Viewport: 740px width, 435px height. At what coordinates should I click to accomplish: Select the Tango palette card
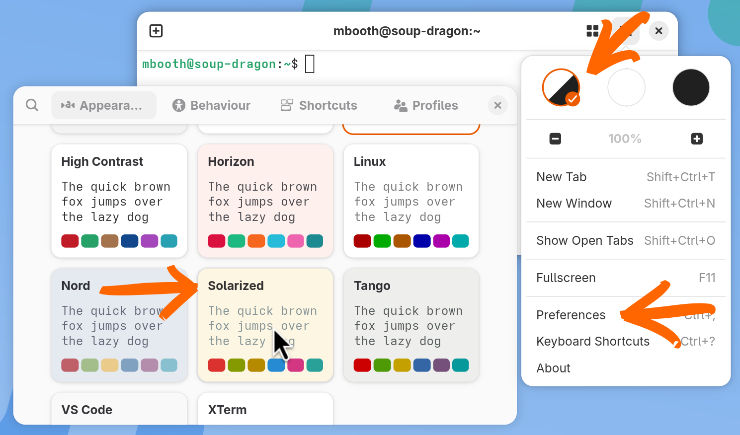[411, 325]
